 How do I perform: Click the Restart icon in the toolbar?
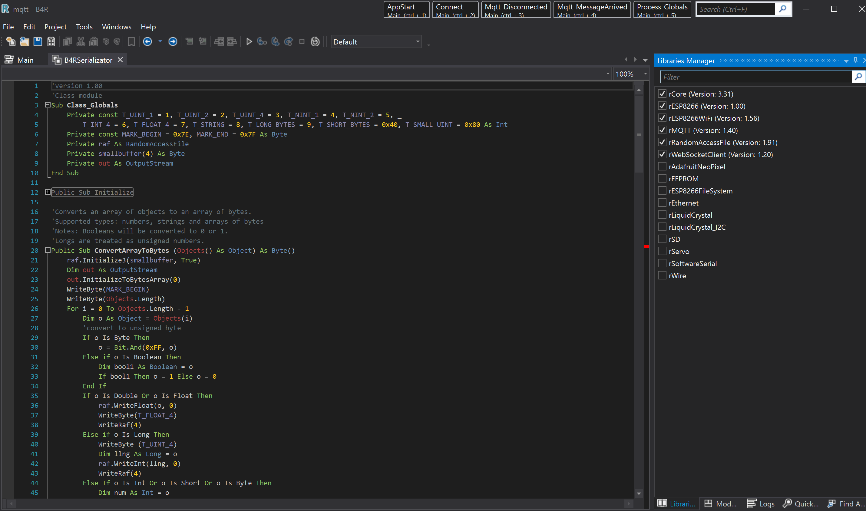point(315,42)
